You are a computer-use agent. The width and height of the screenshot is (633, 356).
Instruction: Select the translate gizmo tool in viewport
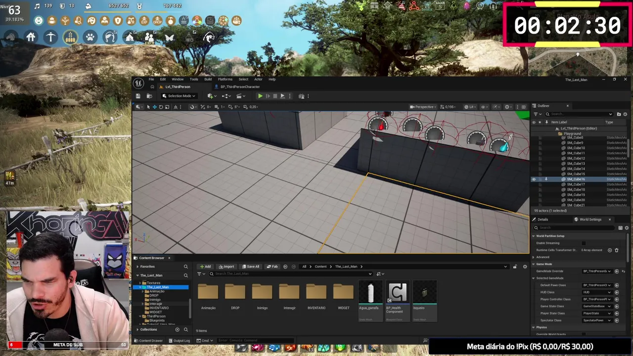click(x=154, y=107)
